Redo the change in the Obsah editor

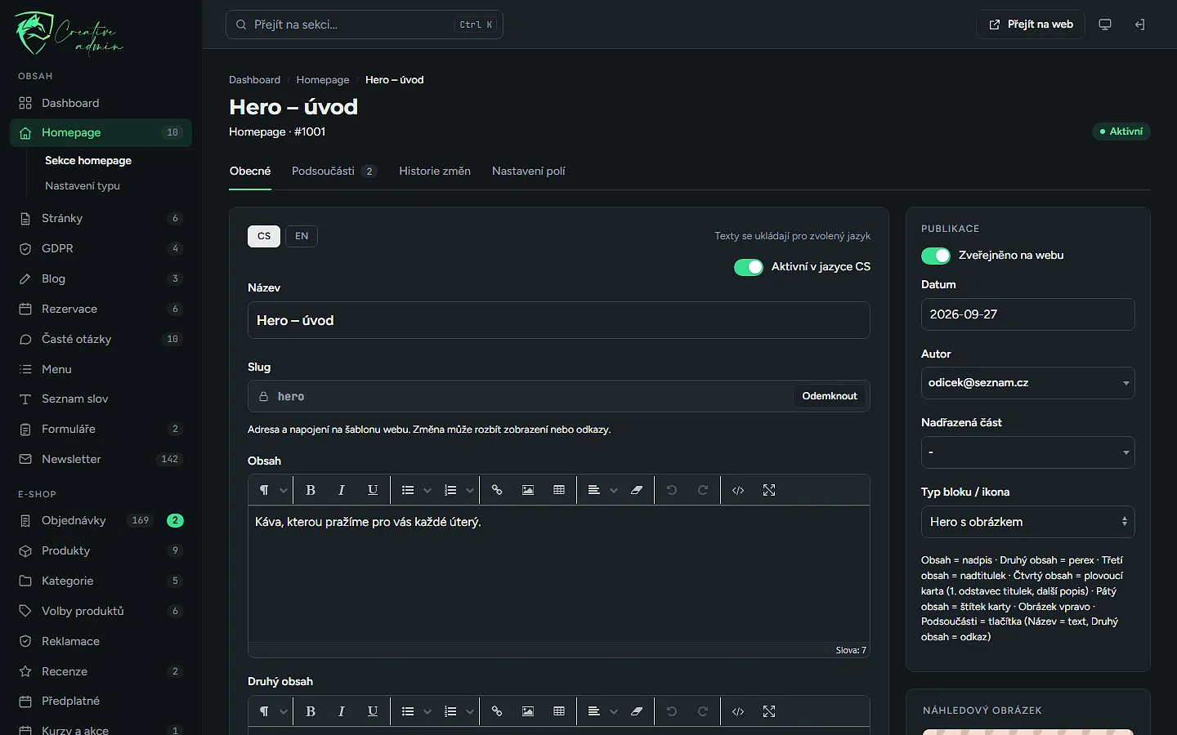pyautogui.click(x=703, y=490)
